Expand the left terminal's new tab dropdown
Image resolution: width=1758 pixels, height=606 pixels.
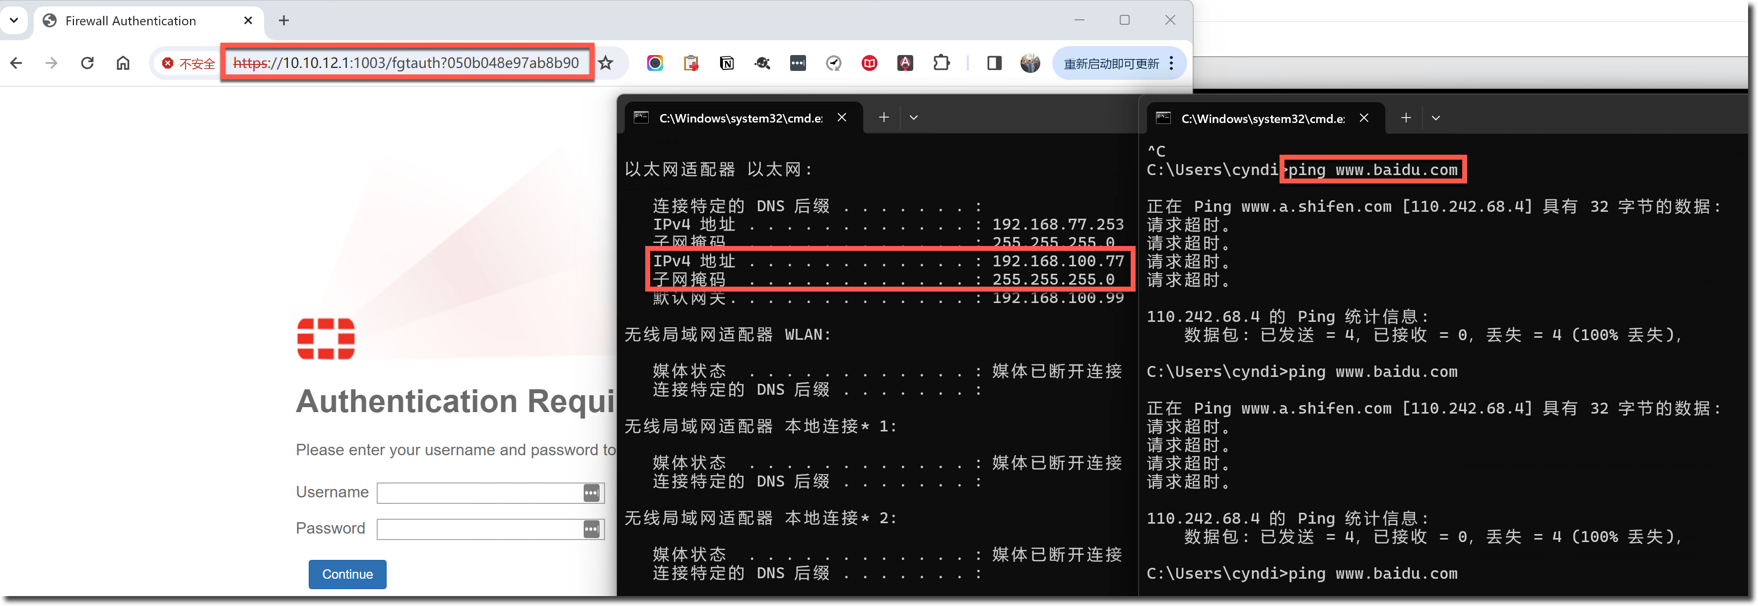coord(914,118)
